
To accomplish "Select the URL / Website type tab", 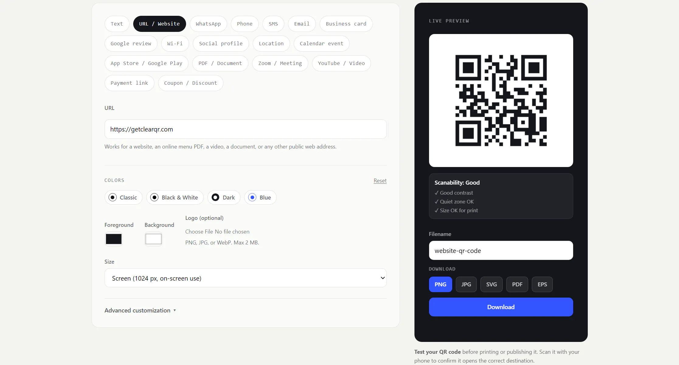I will (159, 24).
